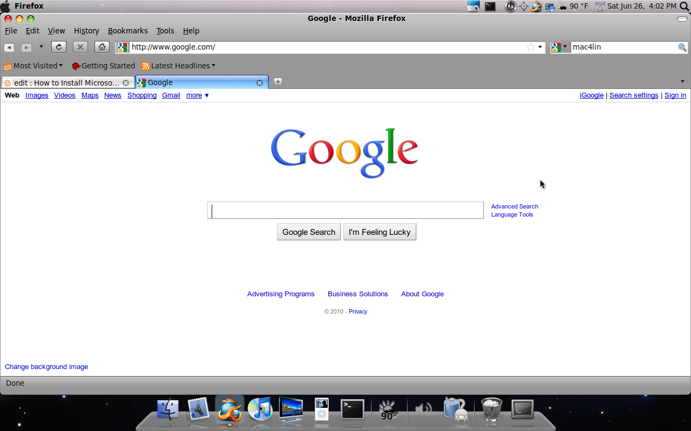691x431 pixels.
Task: Open Search settings
Action: coord(634,95)
